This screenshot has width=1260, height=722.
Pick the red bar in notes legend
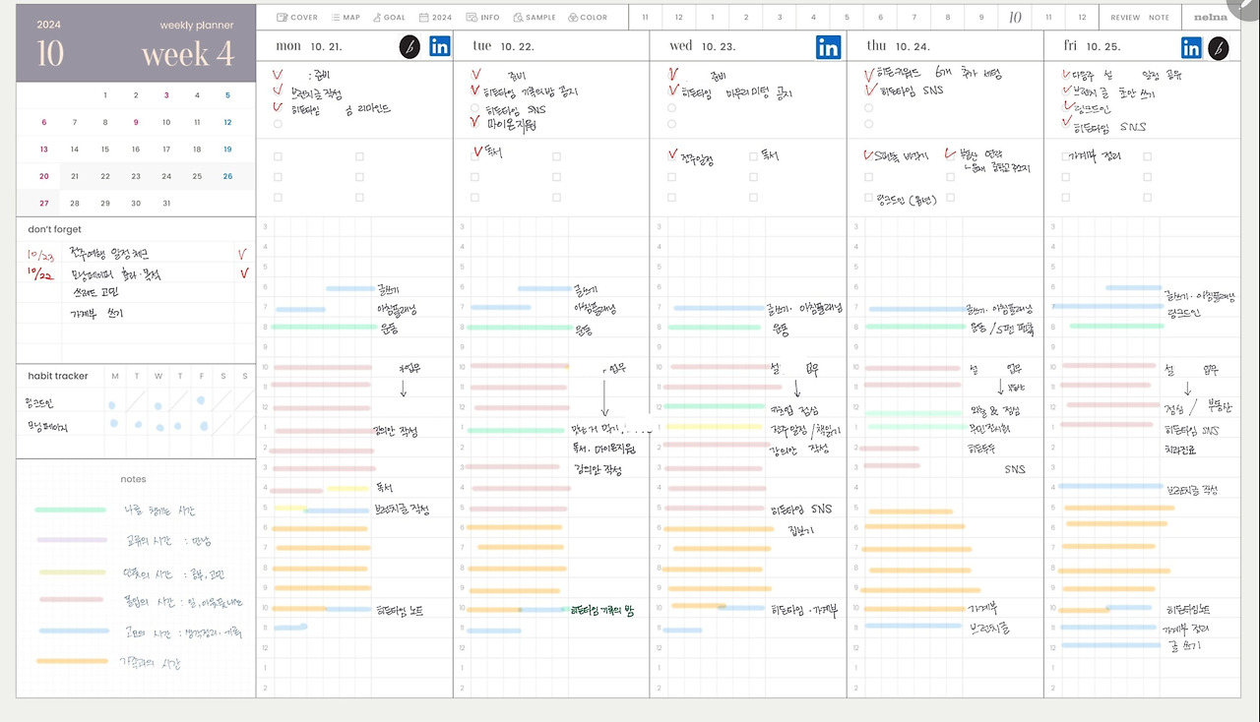coord(71,599)
